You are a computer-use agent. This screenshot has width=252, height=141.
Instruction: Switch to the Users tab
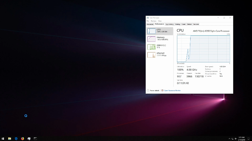coord(184,24)
